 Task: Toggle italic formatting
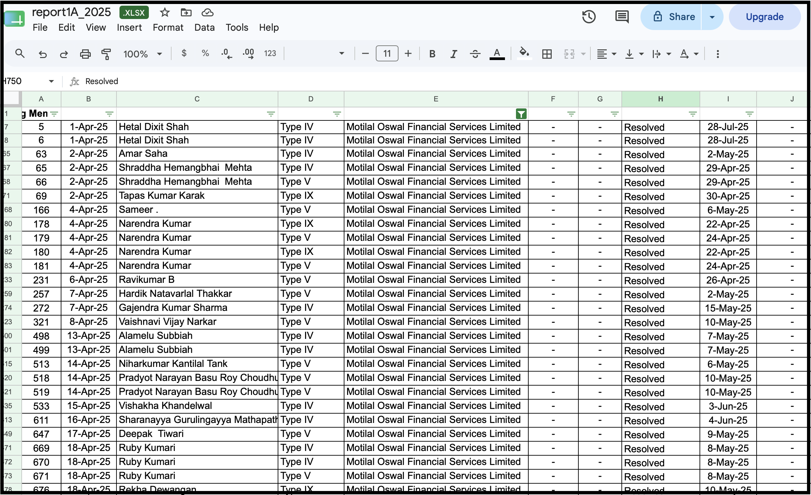pyautogui.click(x=454, y=54)
